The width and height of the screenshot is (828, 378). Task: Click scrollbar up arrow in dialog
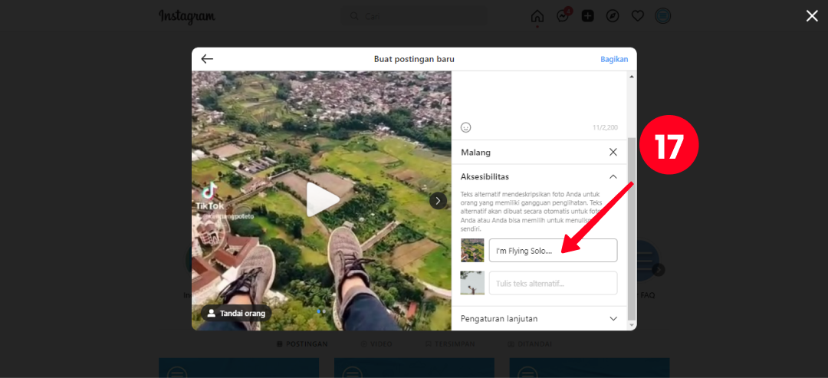632,77
